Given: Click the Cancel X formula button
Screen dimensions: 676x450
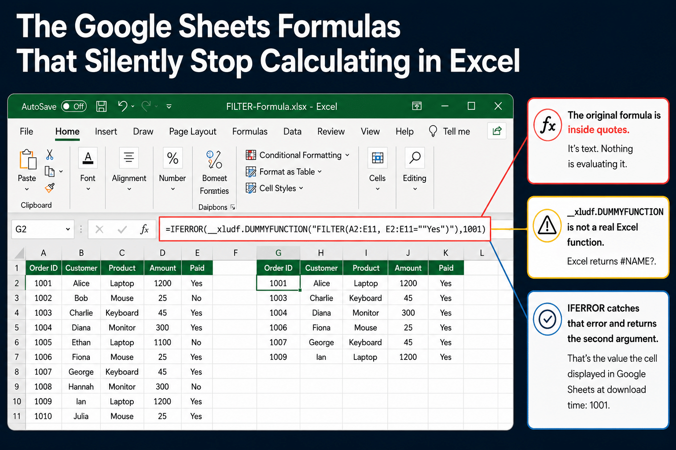Looking at the screenshot, I should (99, 229).
